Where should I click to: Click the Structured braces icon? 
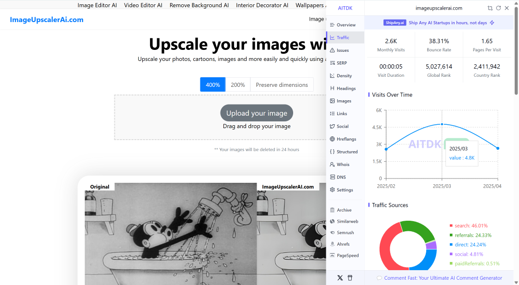(333, 152)
